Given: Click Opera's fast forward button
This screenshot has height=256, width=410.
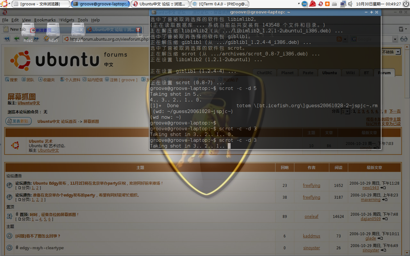Looking at the screenshot, I should pyautogui.click(x=36, y=39).
